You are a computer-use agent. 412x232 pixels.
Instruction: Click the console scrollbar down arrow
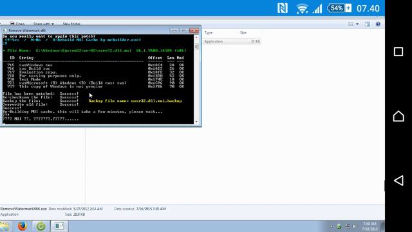point(196,121)
